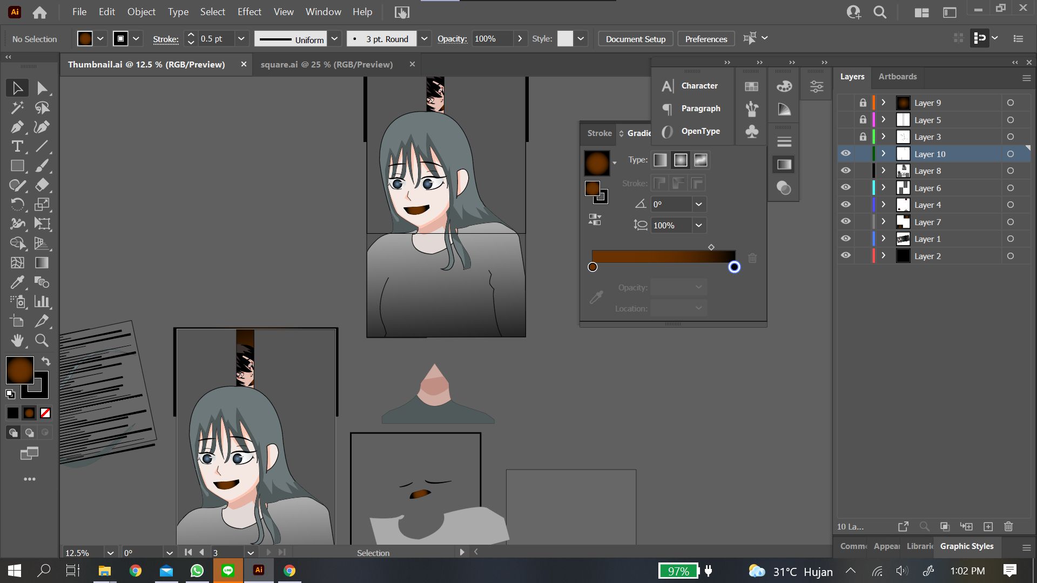1037x583 pixels.
Task: Select the Column Graph tool
Action: [x=42, y=302]
